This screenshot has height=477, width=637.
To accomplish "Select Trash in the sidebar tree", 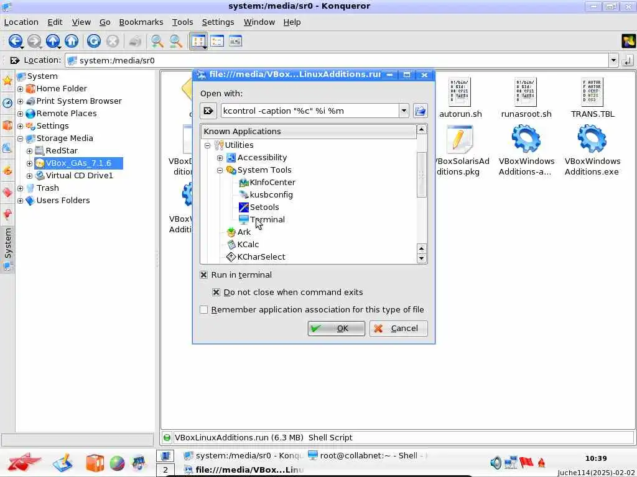I will click(x=47, y=188).
